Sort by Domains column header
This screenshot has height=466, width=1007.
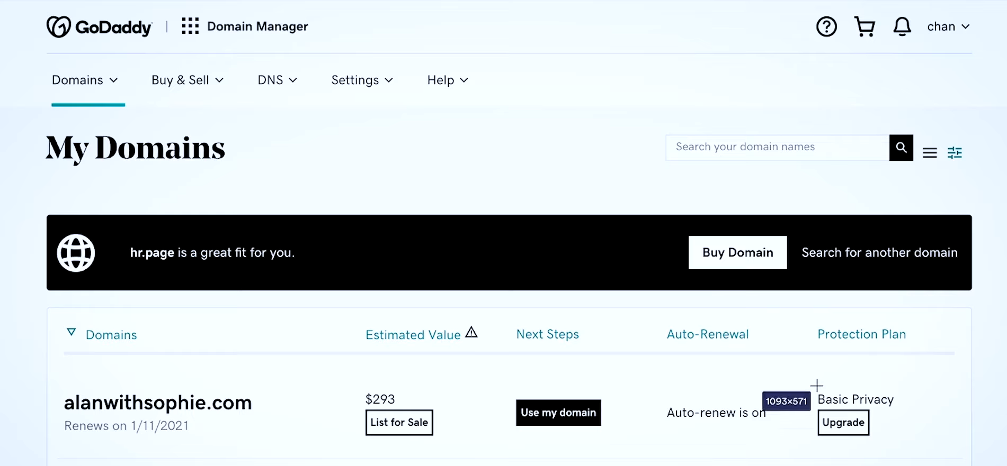coord(111,335)
